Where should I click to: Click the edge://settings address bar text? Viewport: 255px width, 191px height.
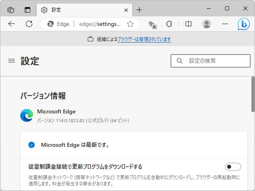point(100,24)
